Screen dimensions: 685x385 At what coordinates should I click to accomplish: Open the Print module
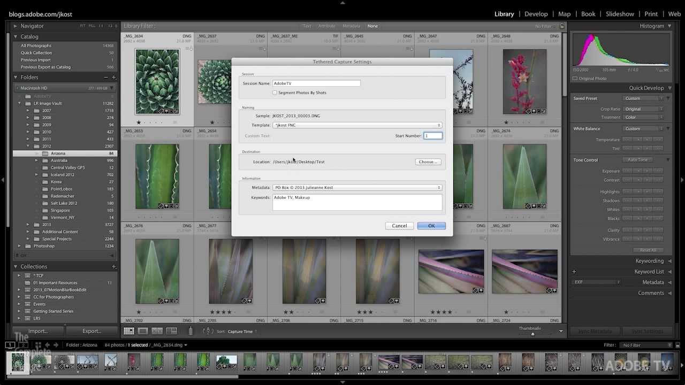pyautogui.click(x=651, y=14)
